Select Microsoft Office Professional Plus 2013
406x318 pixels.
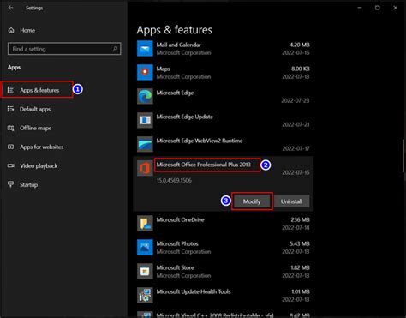click(x=204, y=165)
